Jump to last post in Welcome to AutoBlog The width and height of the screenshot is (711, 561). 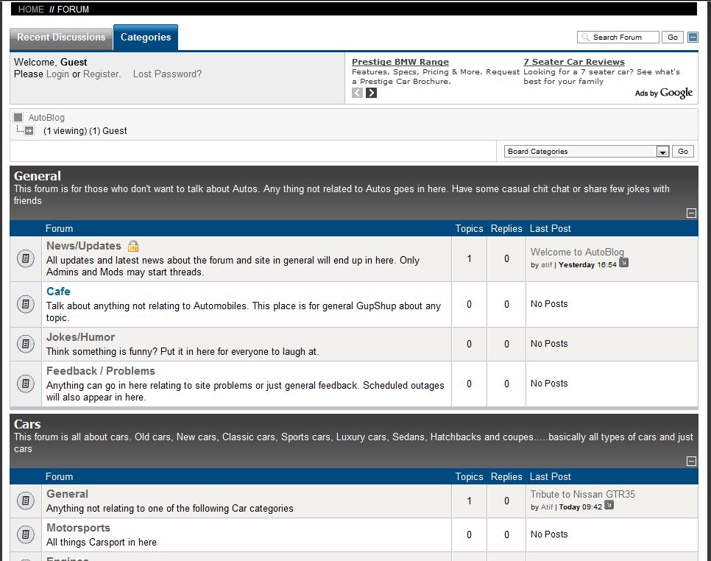click(x=624, y=263)
